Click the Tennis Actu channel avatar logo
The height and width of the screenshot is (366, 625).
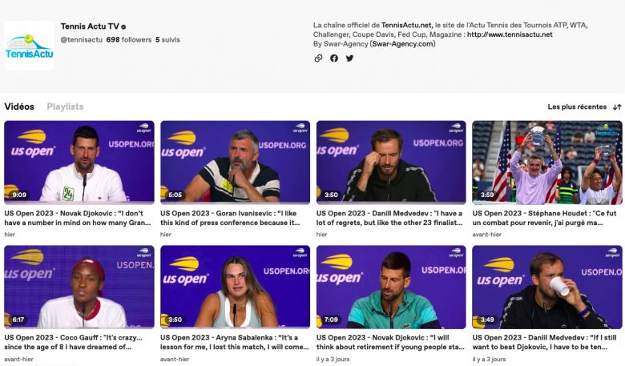tap(29, 46)
